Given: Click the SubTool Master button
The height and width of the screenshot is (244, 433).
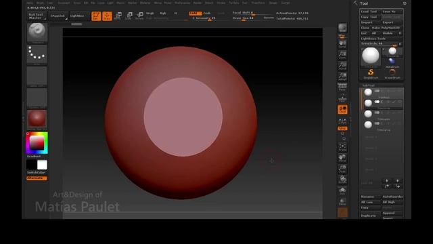Looking at the screenshot, I should point(37,16).
